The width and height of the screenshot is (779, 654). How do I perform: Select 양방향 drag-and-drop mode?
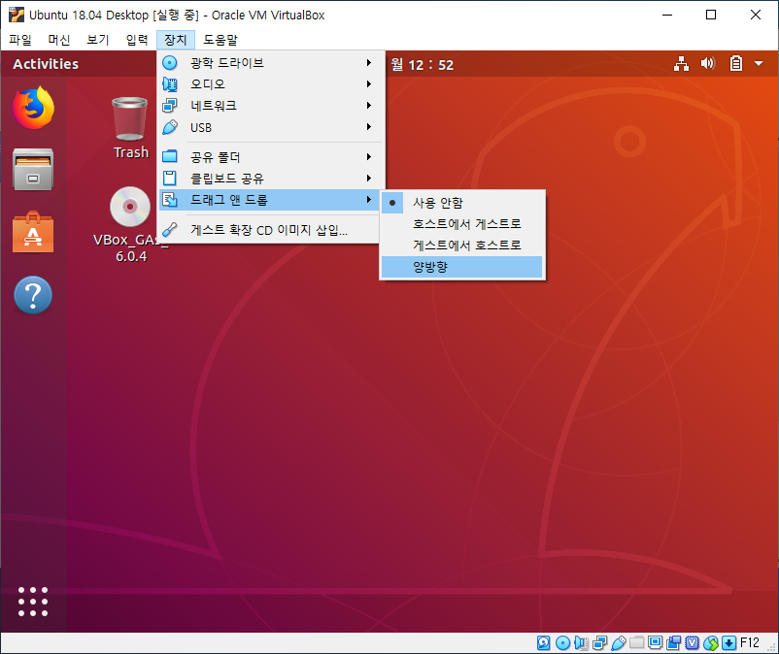tap(461, 267)
